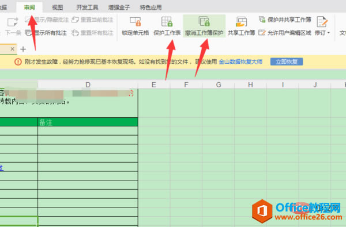This screenshot has width=346, height=227.
Task: Open the 审阅 ribbon tab
Action: click(x=29, y=7)
